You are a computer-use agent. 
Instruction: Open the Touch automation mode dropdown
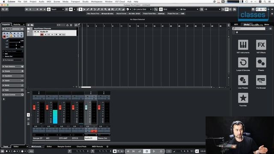(57, 9)
